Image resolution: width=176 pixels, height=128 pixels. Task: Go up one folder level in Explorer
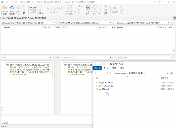click(107, 73)
